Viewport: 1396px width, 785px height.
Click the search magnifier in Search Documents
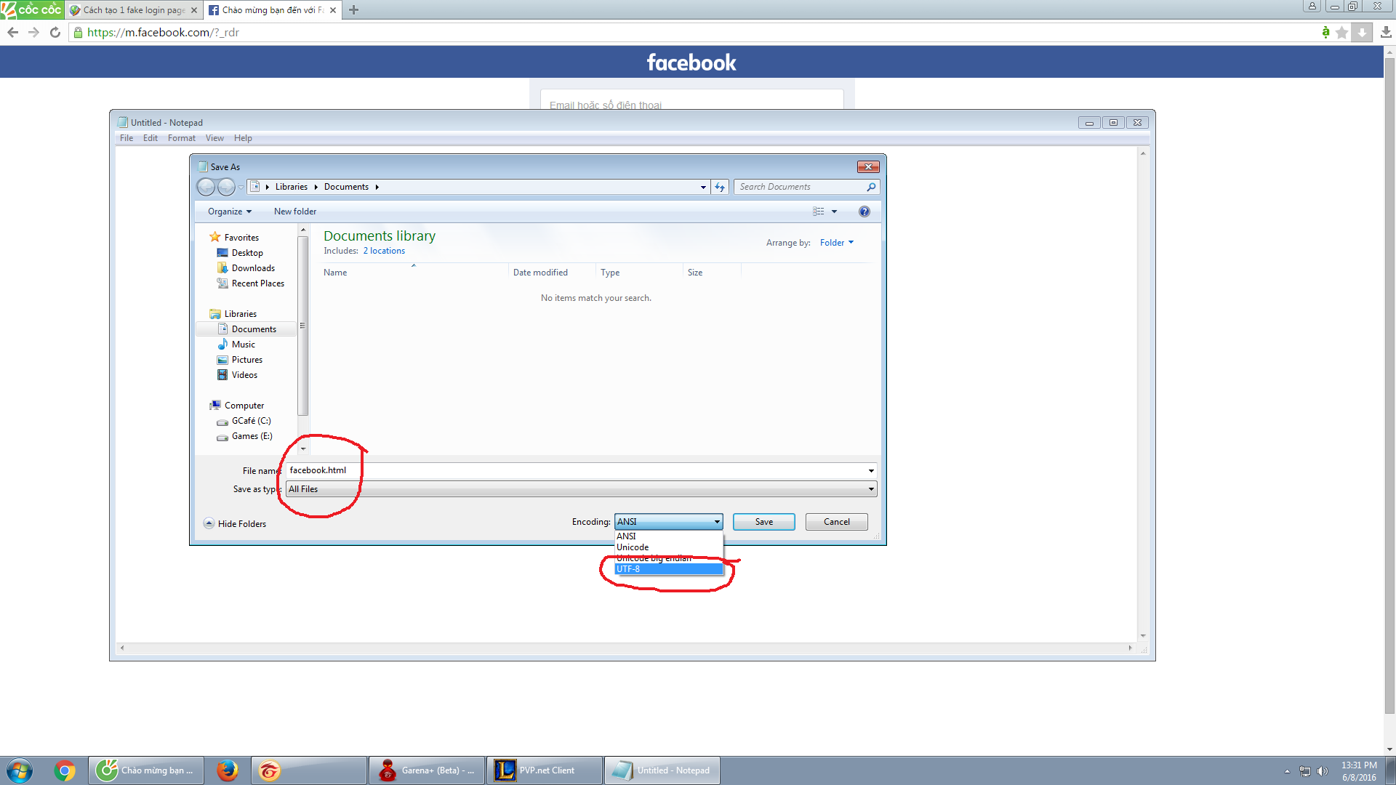coord(871,187)
